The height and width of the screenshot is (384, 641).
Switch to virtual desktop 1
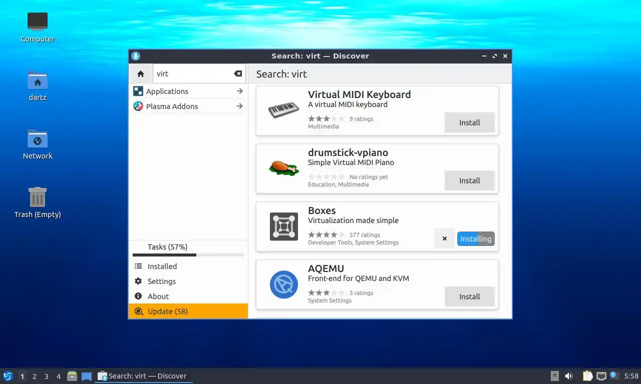(22, 376)
